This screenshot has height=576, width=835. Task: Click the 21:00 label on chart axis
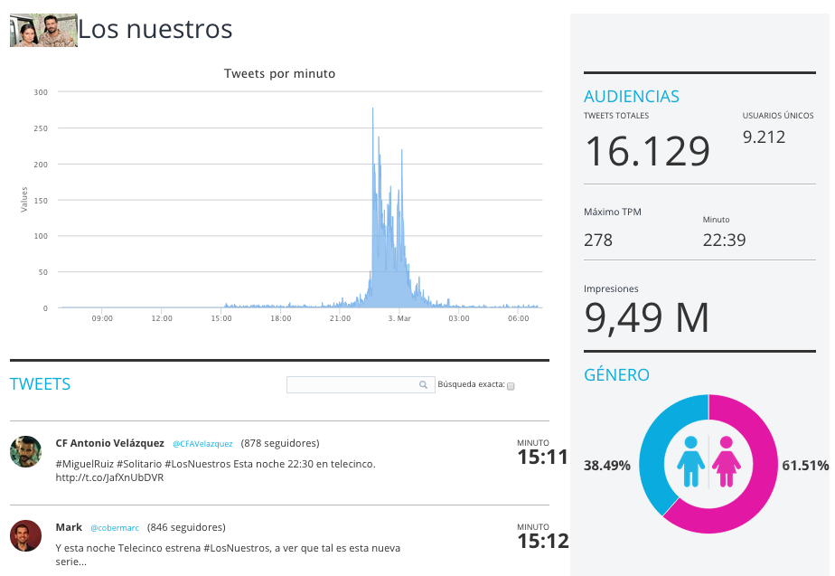[x=340, y=318]
